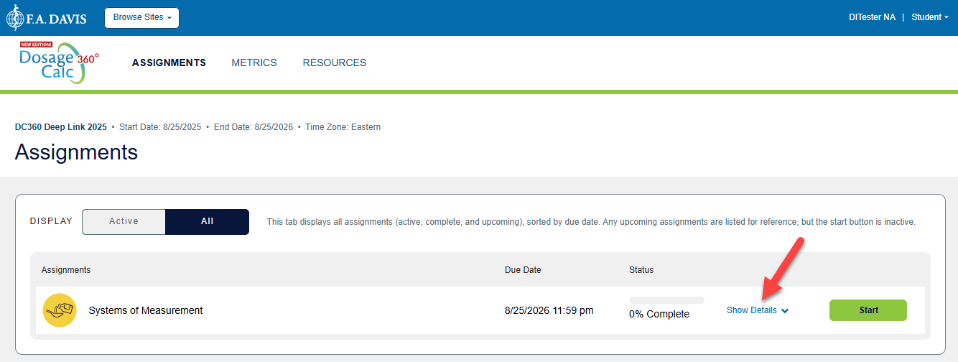
Task: Open the Metrics tab
Action: click(254, 62)
